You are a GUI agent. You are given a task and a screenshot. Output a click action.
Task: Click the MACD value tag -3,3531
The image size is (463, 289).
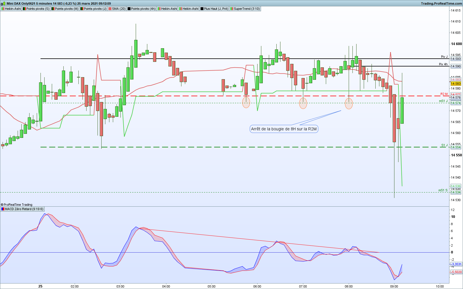tap(456, 264)
